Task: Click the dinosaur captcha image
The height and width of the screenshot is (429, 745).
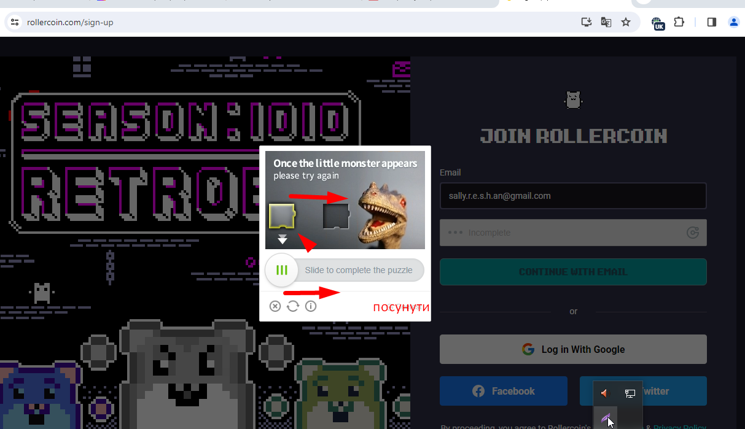Action: (345, 200)
